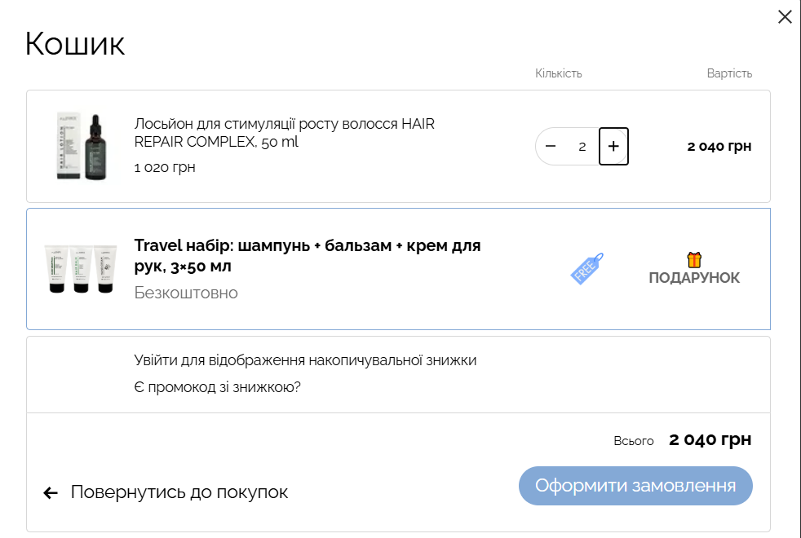Open Travel набір product title

(307, 256)
